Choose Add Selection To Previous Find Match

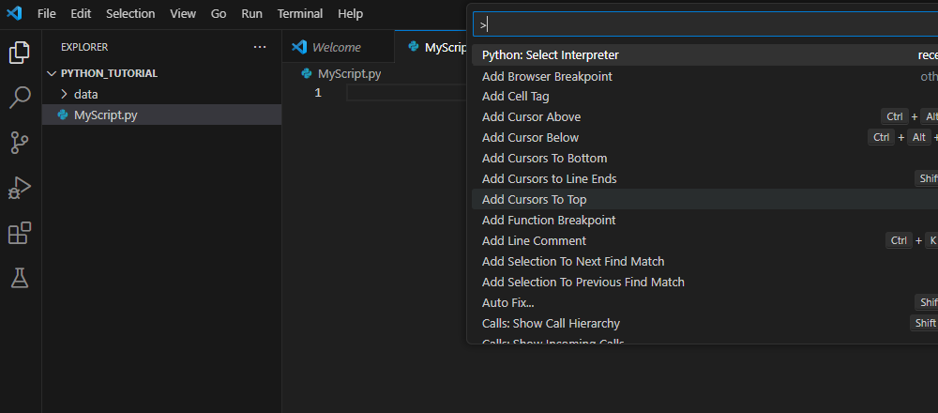(x=704, y=282)
